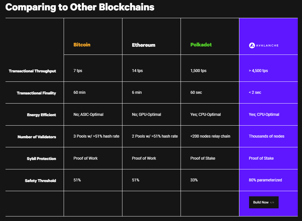Select the Polkadot column header
The image size is (302, 221).
(x=201, y=45)
